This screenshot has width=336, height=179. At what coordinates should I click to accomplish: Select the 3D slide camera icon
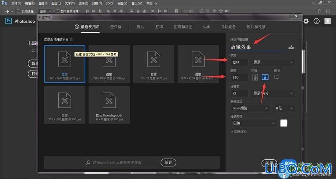221,11
